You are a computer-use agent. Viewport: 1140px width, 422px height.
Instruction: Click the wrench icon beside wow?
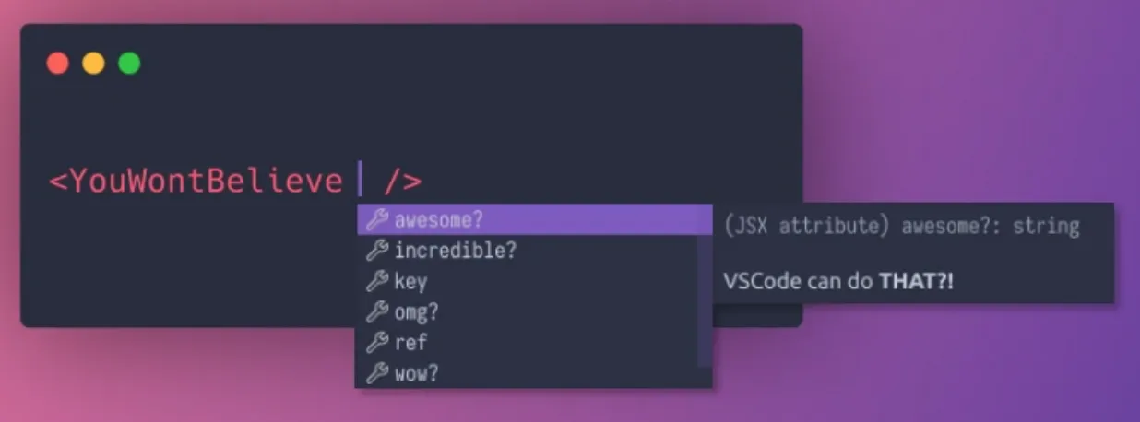[376, 373]
